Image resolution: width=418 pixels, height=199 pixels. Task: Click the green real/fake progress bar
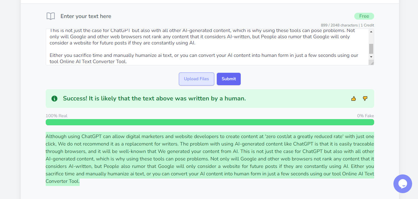tap(210, 122)
